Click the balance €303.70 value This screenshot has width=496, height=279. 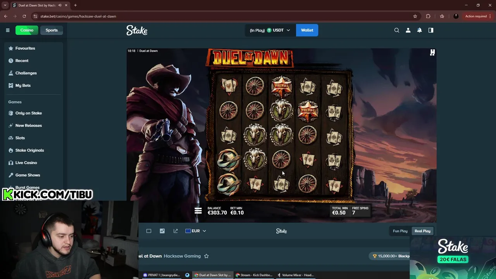click(x=217, y=213)
